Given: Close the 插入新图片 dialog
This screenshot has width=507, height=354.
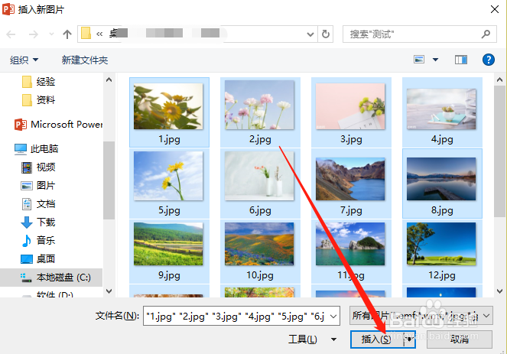Looking at the screenshot, I should pyautogui.click(x=495, y=9).
